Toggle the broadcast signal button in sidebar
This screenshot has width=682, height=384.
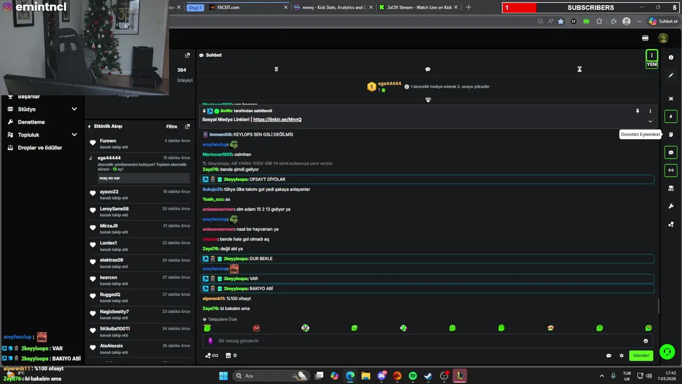click(671, 170)
